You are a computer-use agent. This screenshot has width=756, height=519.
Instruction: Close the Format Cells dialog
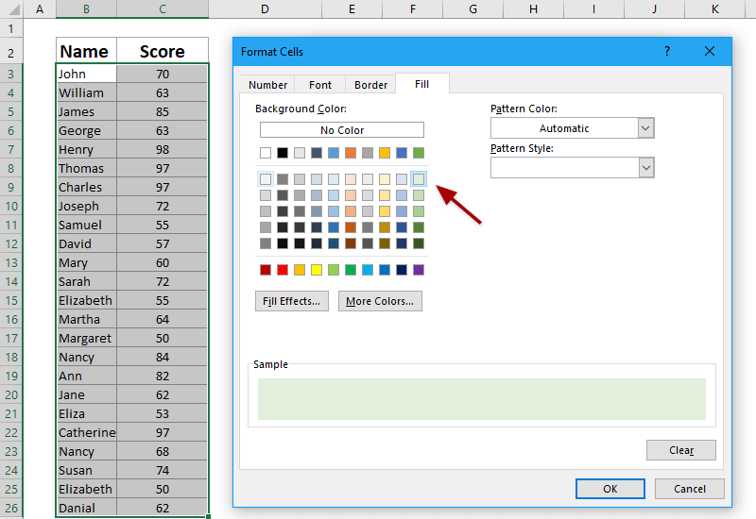click(x=710, y=51)
